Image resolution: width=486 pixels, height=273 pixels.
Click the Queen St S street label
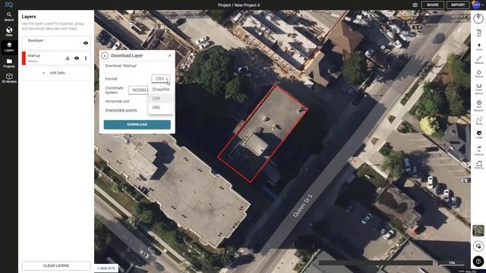[x=303, y=206]
